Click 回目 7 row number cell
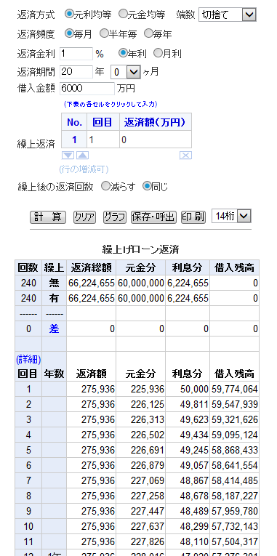The image size is (277, 556). point(28,481)
